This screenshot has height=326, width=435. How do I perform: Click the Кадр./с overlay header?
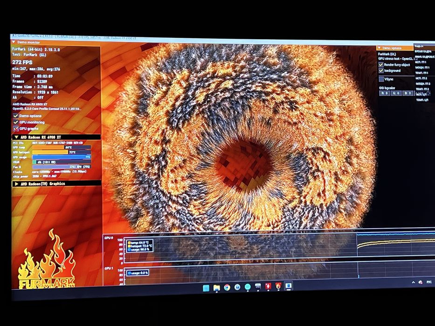[419, 46]
